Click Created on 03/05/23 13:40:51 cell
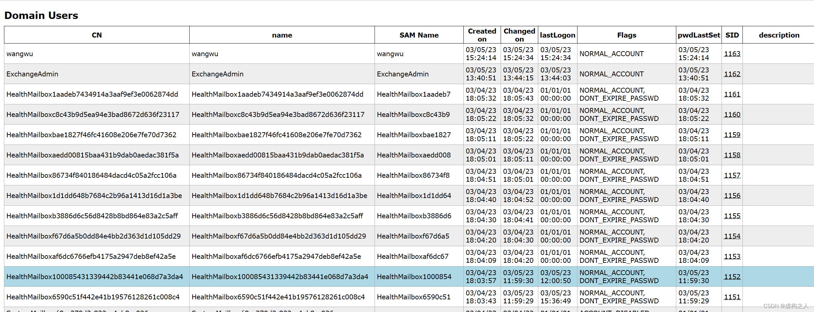The height and width of the screenshot is (312, 814). coord(482,74)
